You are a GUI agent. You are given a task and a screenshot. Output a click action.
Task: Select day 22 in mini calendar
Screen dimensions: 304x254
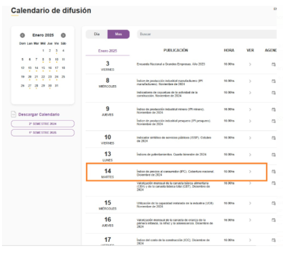click(43, 77)
